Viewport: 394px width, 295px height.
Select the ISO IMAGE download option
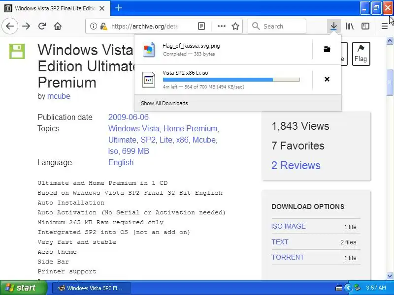(x=289, y=226)
